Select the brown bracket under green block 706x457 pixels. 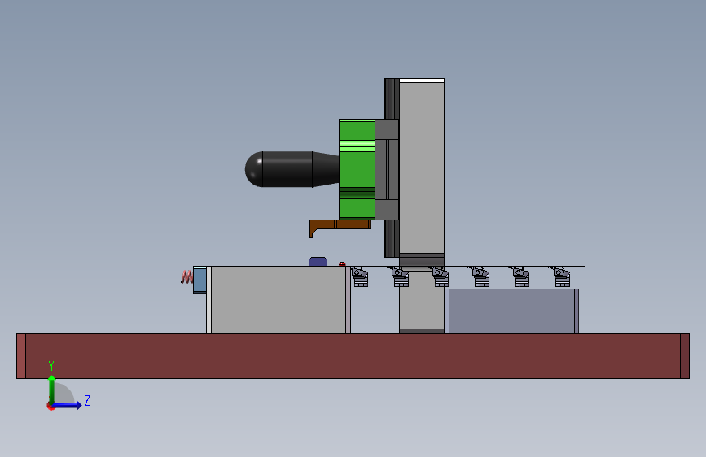340,228
